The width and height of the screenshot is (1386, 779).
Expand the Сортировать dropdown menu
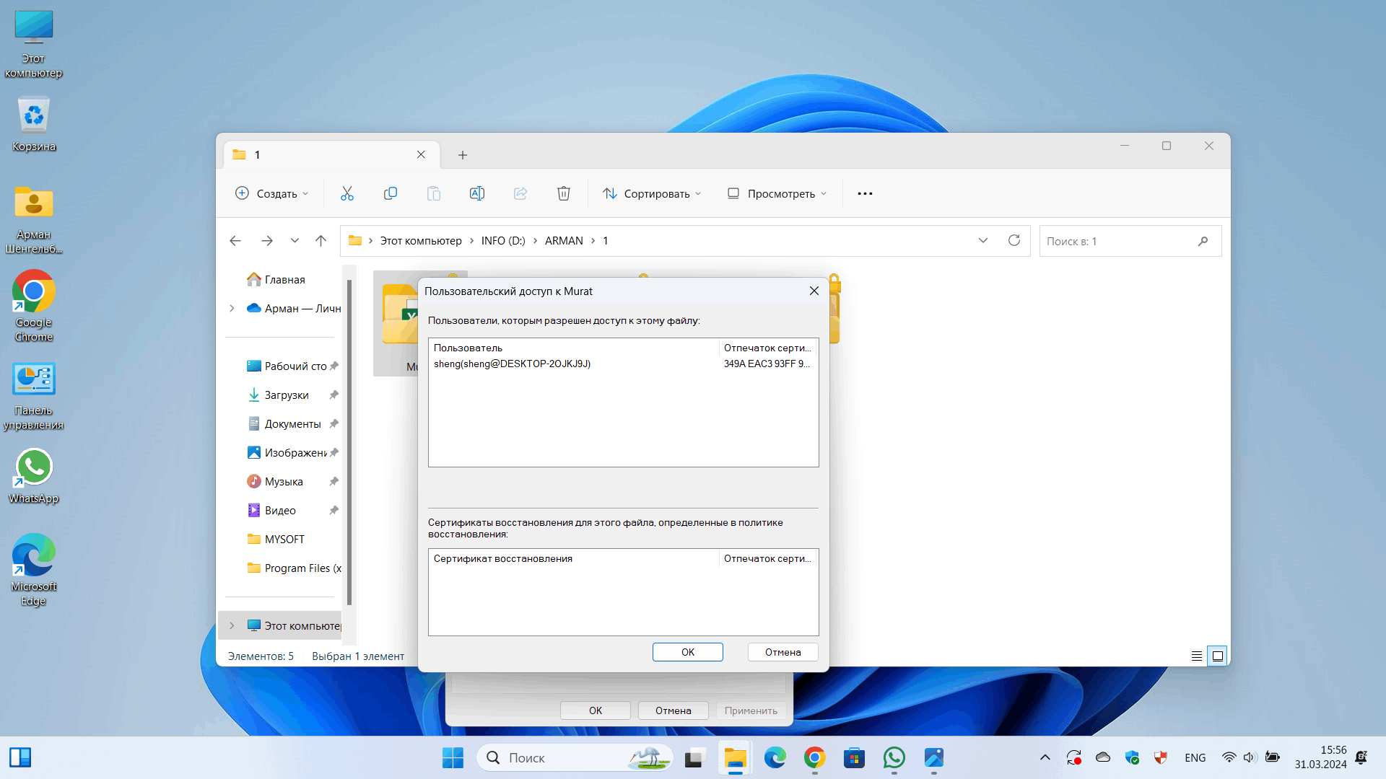[x=652, y=193]
